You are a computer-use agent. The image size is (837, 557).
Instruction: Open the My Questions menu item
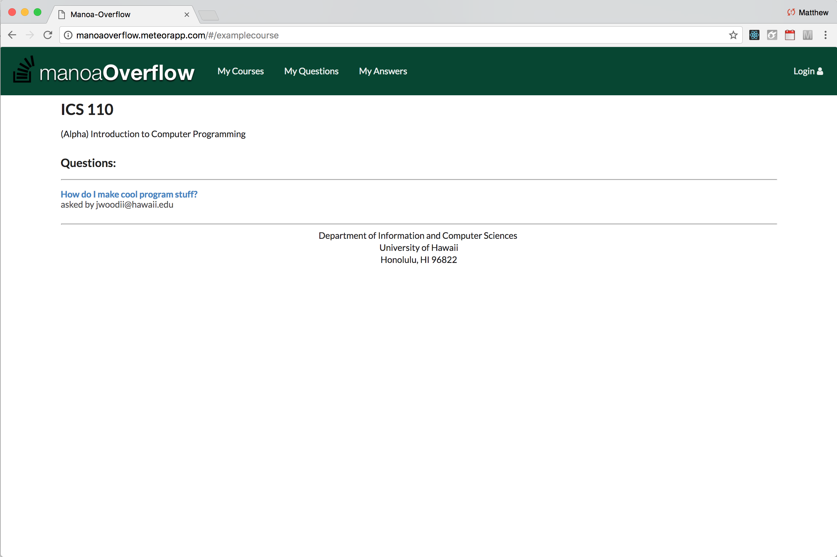(311, 71)
